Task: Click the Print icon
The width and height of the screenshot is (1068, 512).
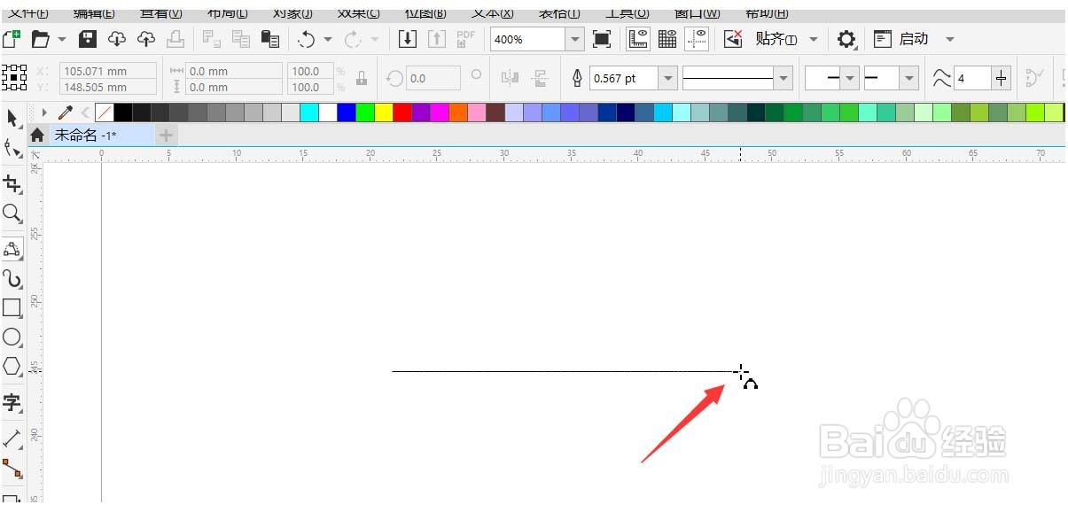Action: (175, 39)
